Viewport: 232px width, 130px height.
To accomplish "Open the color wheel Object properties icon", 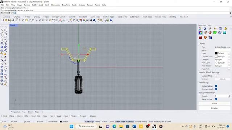I will (x=200, y=33).
